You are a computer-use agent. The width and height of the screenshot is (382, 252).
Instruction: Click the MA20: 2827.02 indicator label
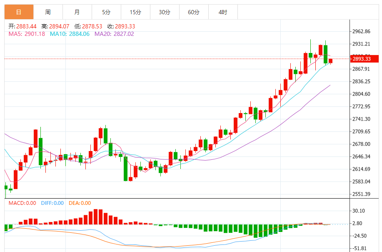pyautogui.click(x=114, y=34)
